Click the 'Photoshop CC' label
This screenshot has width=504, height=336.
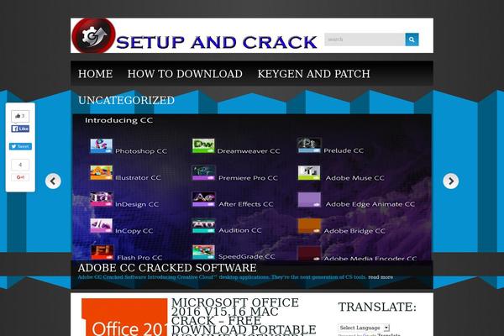[141, 151]
